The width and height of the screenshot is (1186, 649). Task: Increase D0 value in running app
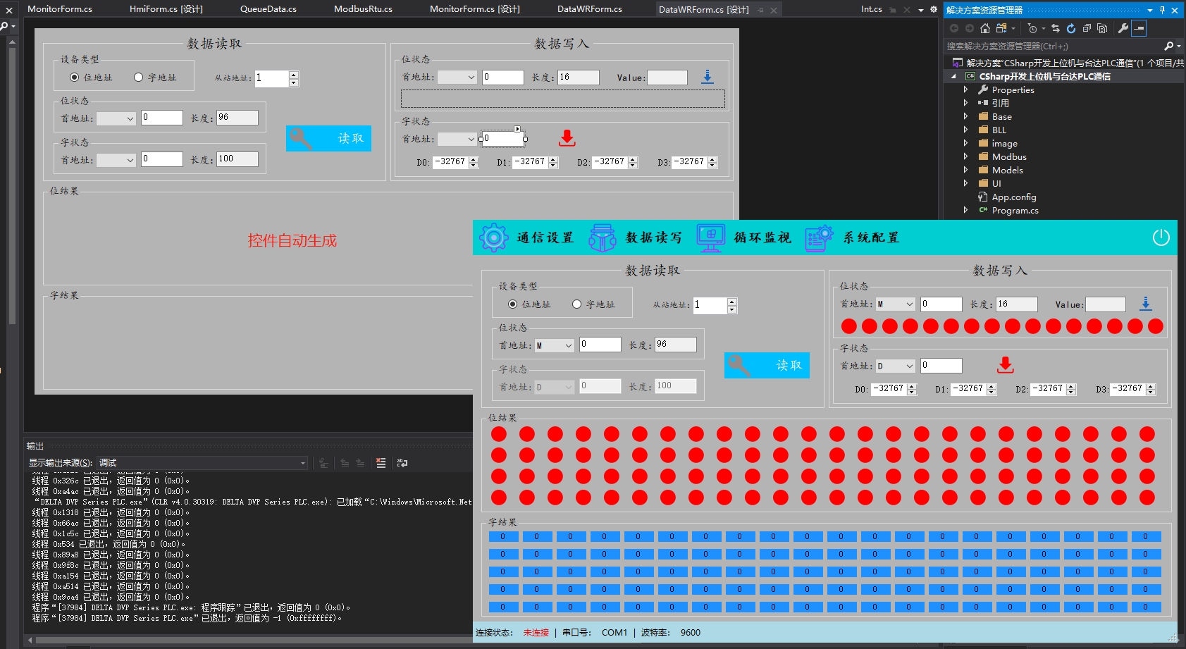912,386
